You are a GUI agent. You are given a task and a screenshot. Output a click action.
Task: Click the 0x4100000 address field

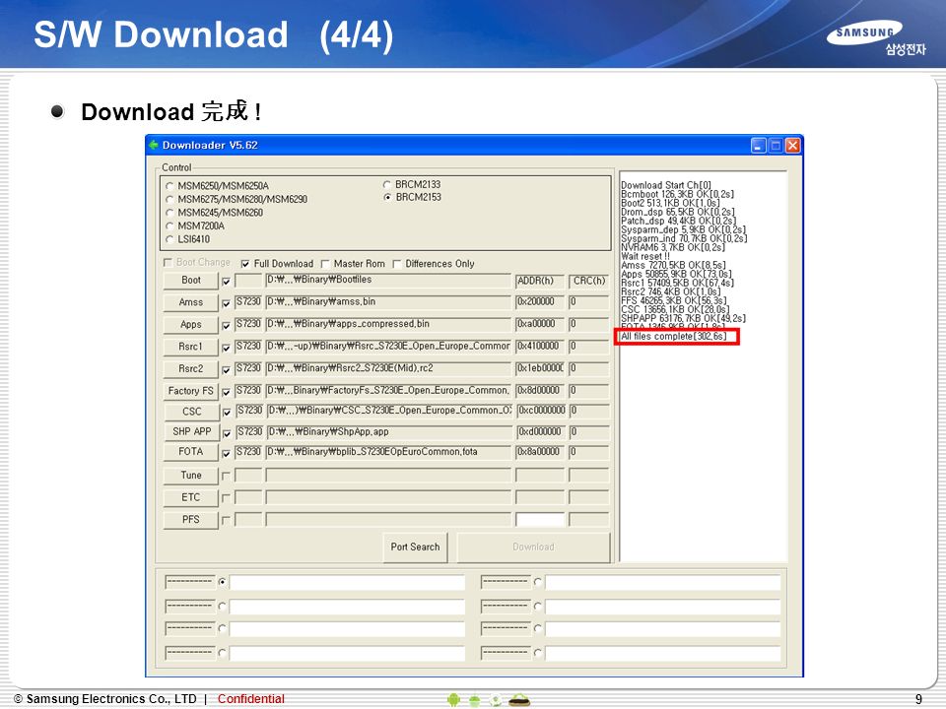coord(540,347)
